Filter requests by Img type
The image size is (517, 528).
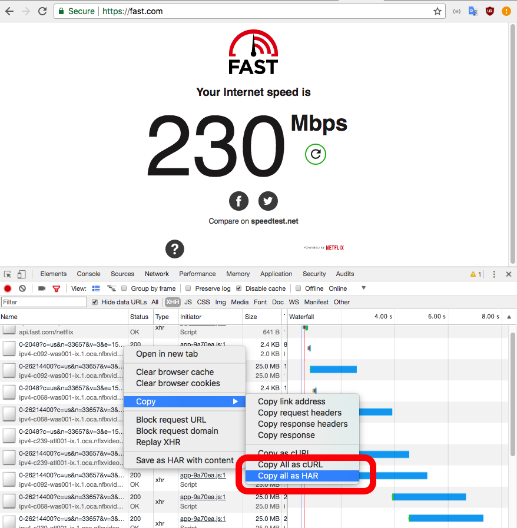[220, 302]
